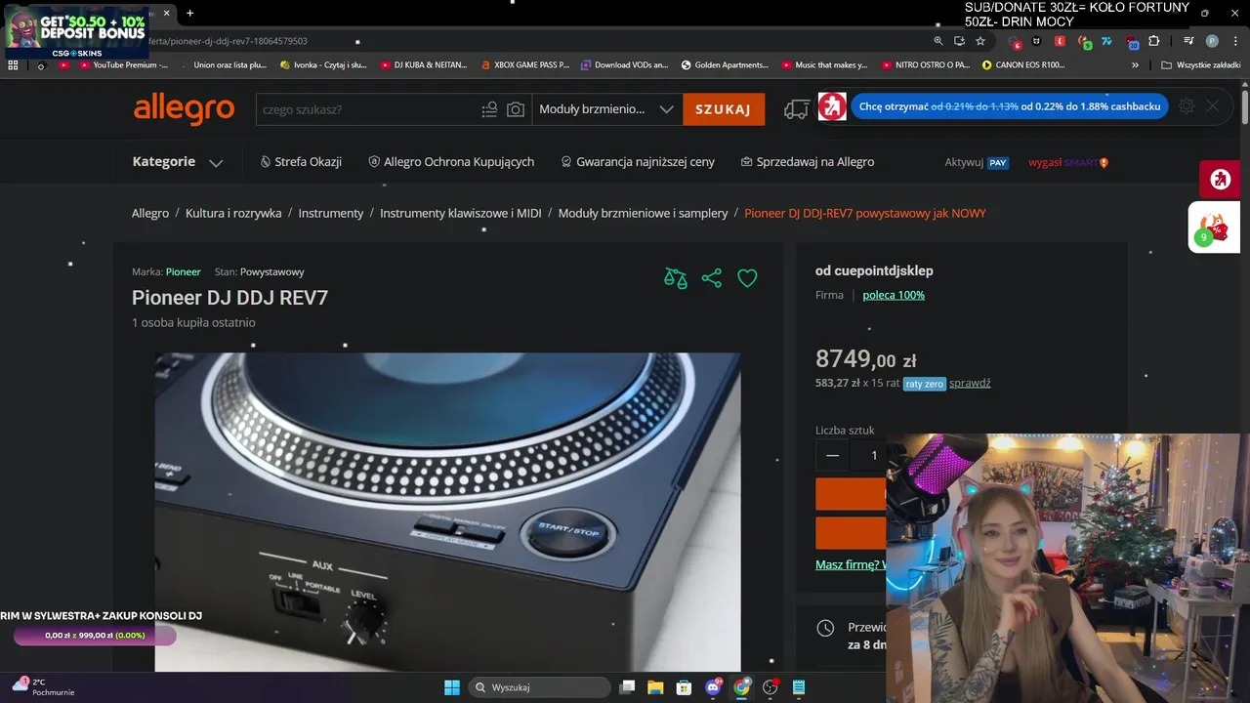Open the delivery truck icon in the header

[797, 109]
